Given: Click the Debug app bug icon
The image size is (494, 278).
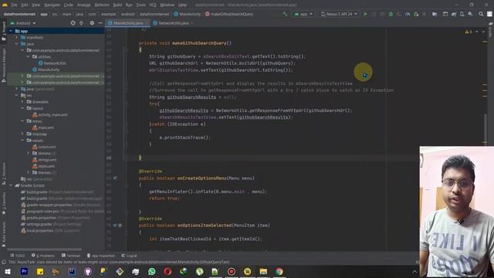Looking at the screenshot, I should [x=391, y=14].
